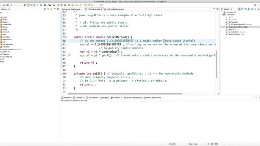Click the green Run button in toolbar

45,5
